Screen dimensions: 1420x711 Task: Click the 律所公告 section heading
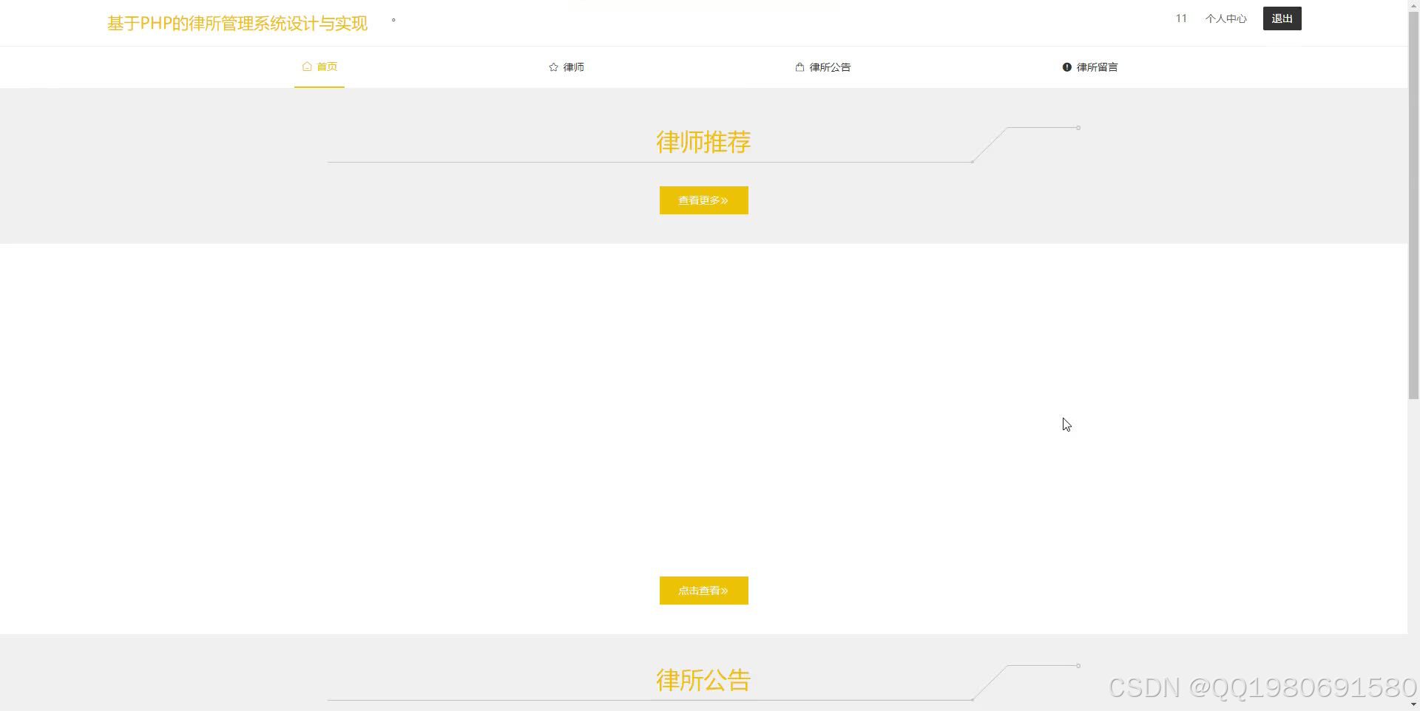pyautogui.click(x=703, y=680)
